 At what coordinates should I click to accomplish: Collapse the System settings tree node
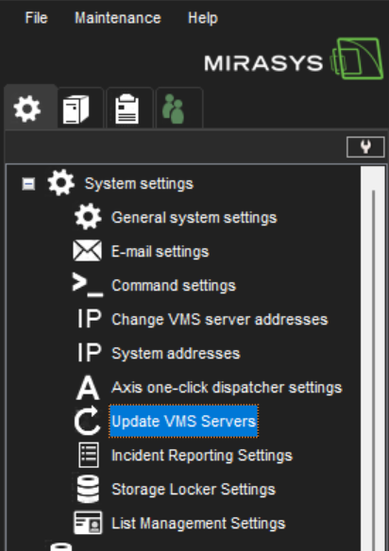28,183
